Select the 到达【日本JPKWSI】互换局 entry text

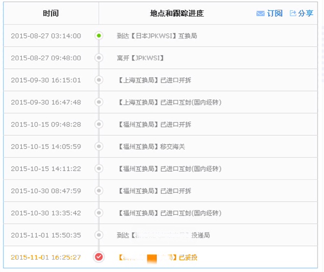coord(157,36)
